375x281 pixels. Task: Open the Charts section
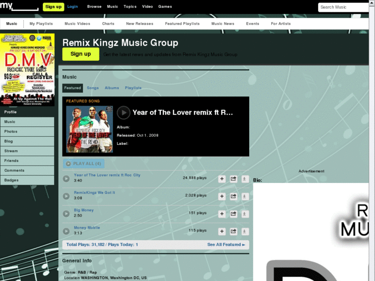click(x=108, y=24)
